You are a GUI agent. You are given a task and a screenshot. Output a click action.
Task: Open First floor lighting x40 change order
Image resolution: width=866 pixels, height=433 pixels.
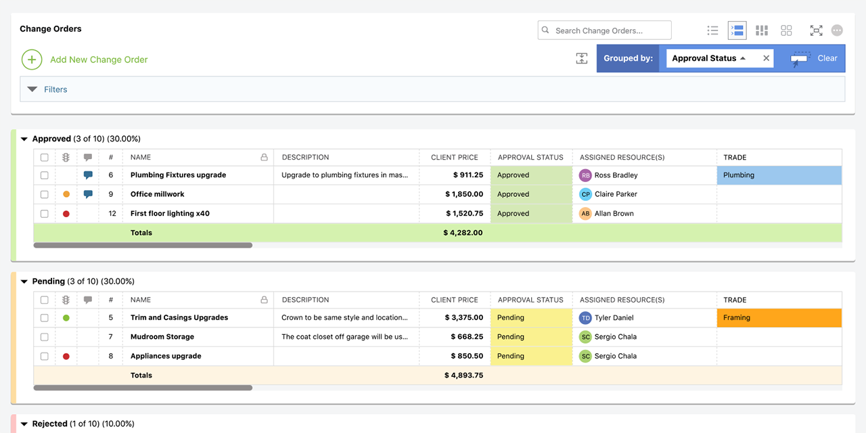click(170, 214)
